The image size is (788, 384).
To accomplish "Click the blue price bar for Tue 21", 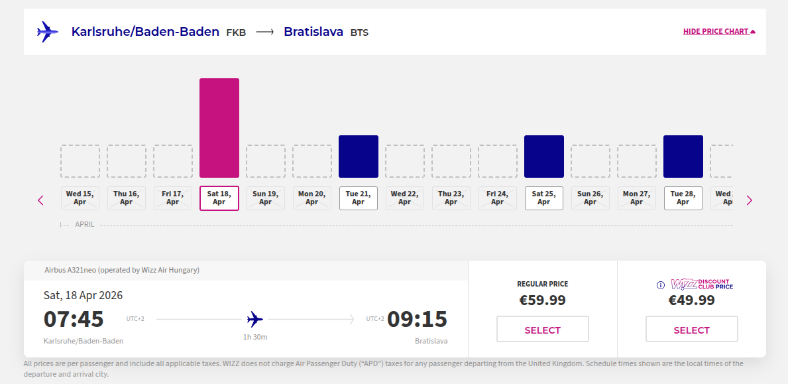I will coord(359,157).
